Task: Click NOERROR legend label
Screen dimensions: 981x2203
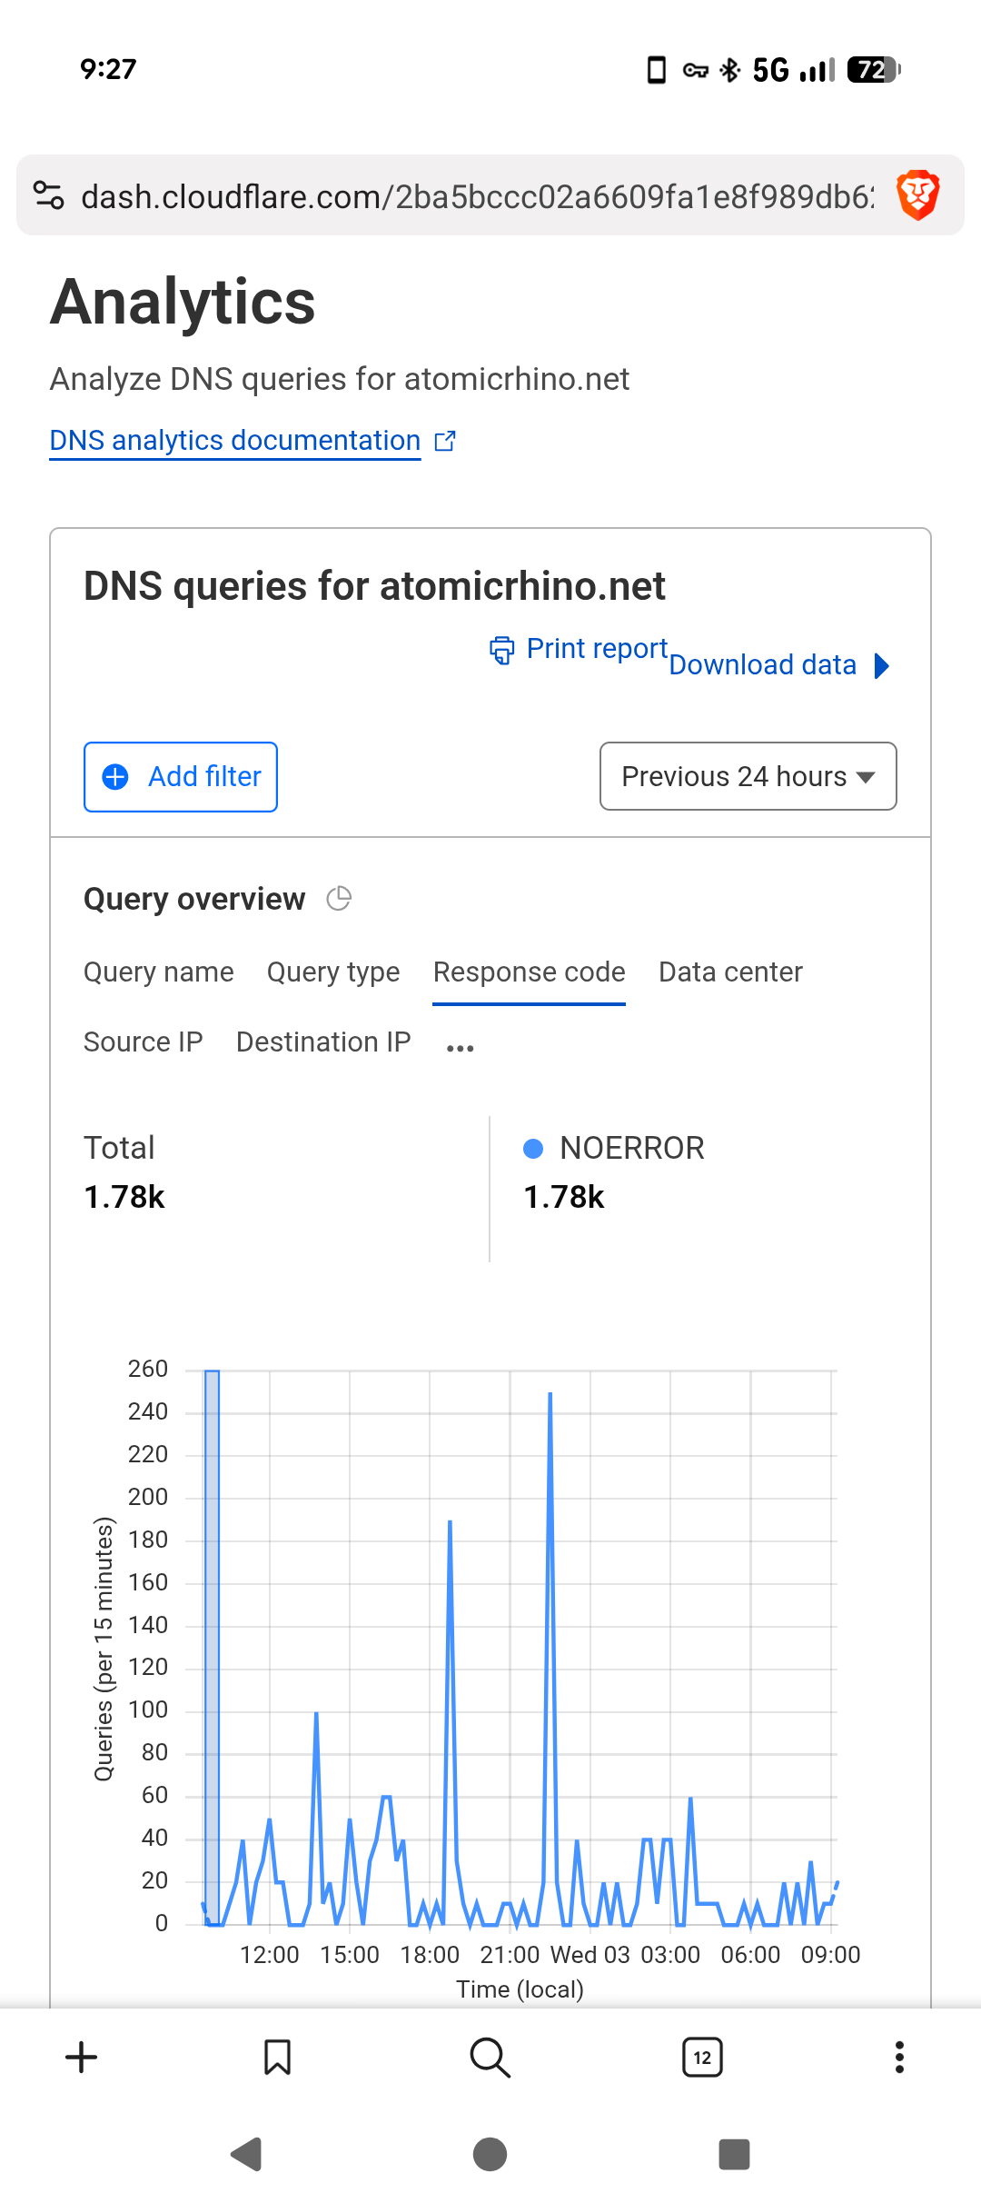Action: pyautogui.click(x=632, y=1148)
